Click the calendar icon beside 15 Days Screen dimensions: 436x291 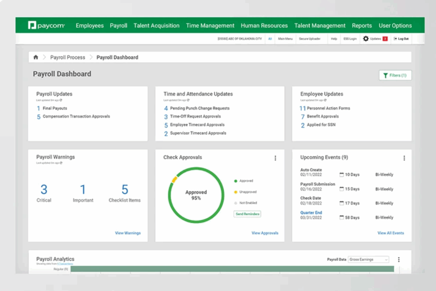point(341,189)
